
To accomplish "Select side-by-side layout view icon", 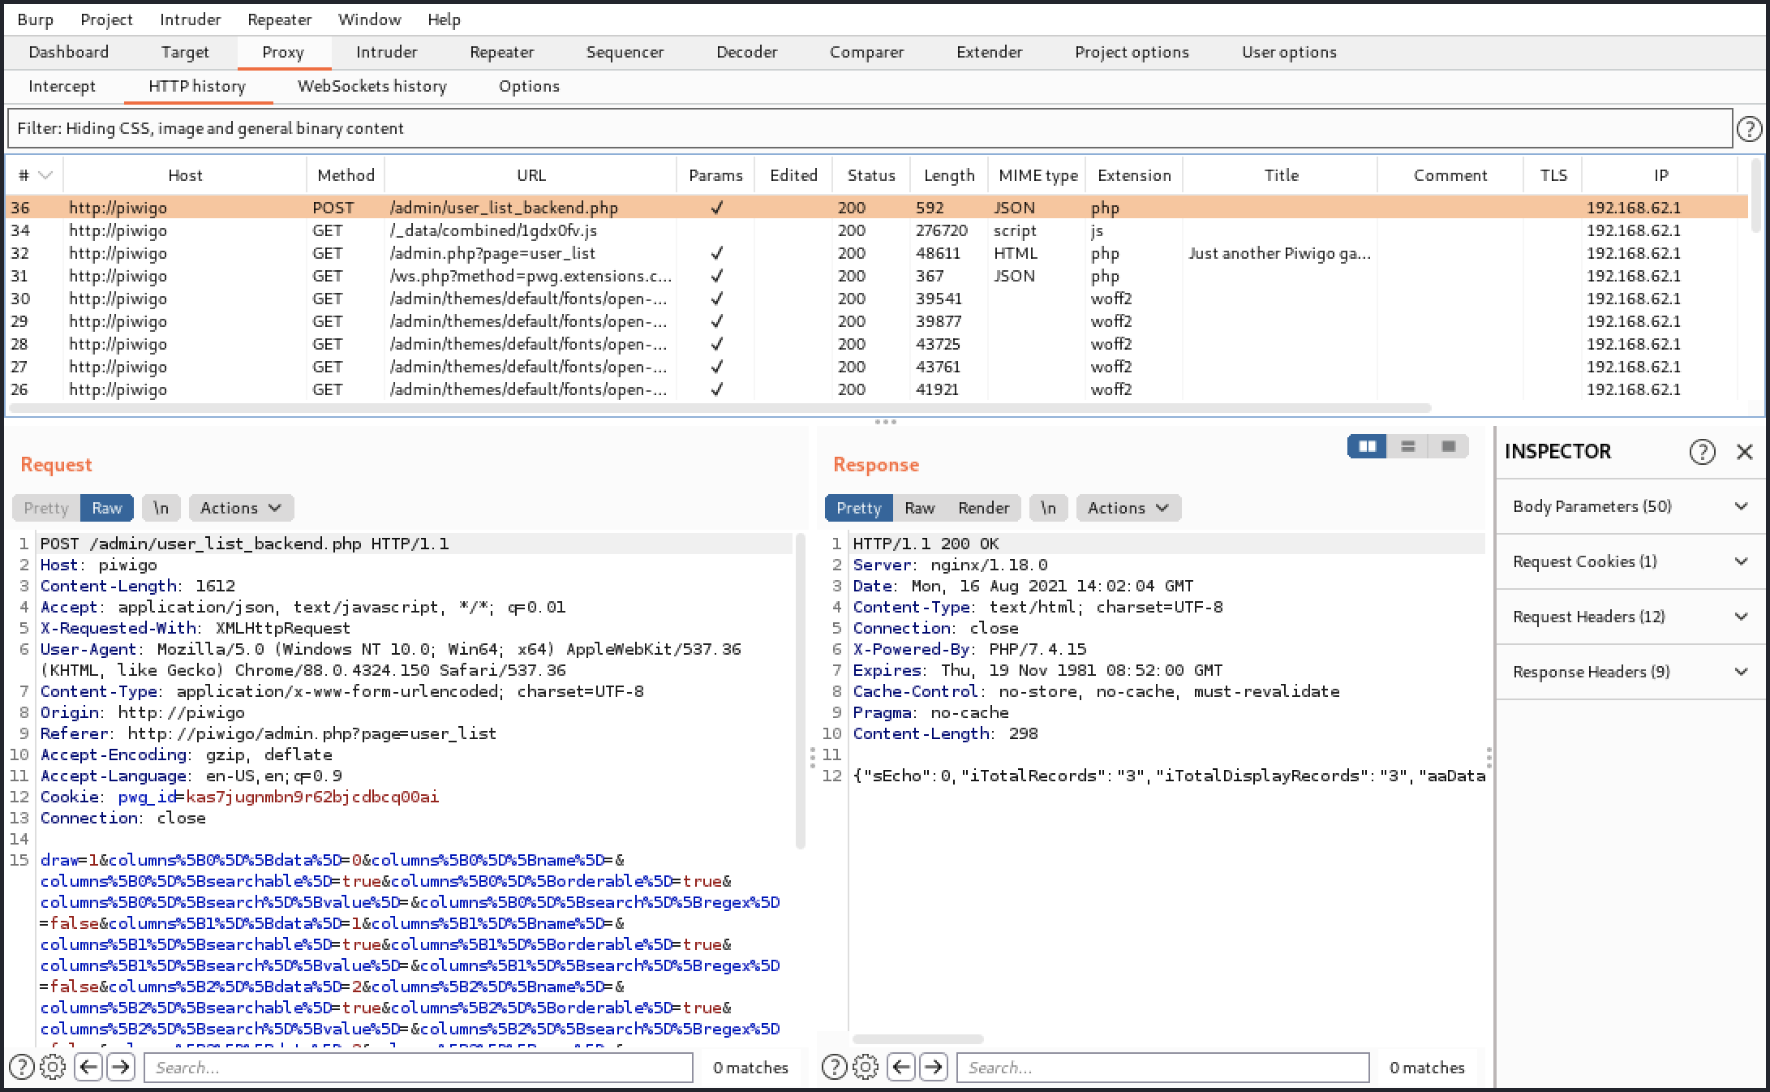I will pyautogui.click(x=1368, y=446).
